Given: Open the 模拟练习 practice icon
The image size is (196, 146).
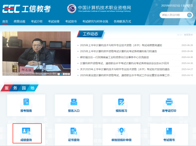Looking at the screenshot, I should (121, 102).
